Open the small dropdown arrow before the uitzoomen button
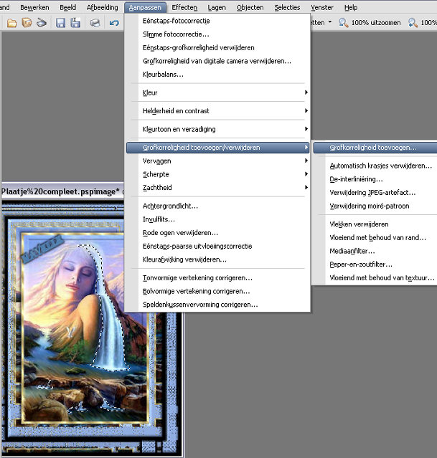This screenshot has width=437, height=458. point(330,22)
